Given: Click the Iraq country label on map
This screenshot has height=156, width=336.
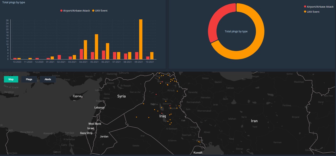Looking at the screenshot, I should coord(163,116).
